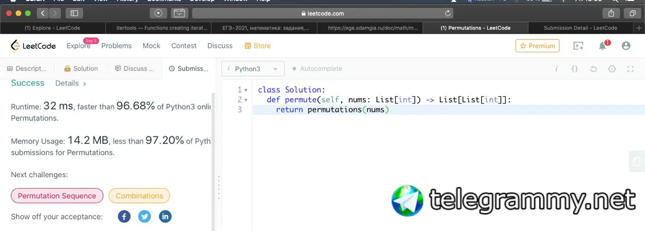
Task: Show all tabs overview button
Action: (632, 14)
